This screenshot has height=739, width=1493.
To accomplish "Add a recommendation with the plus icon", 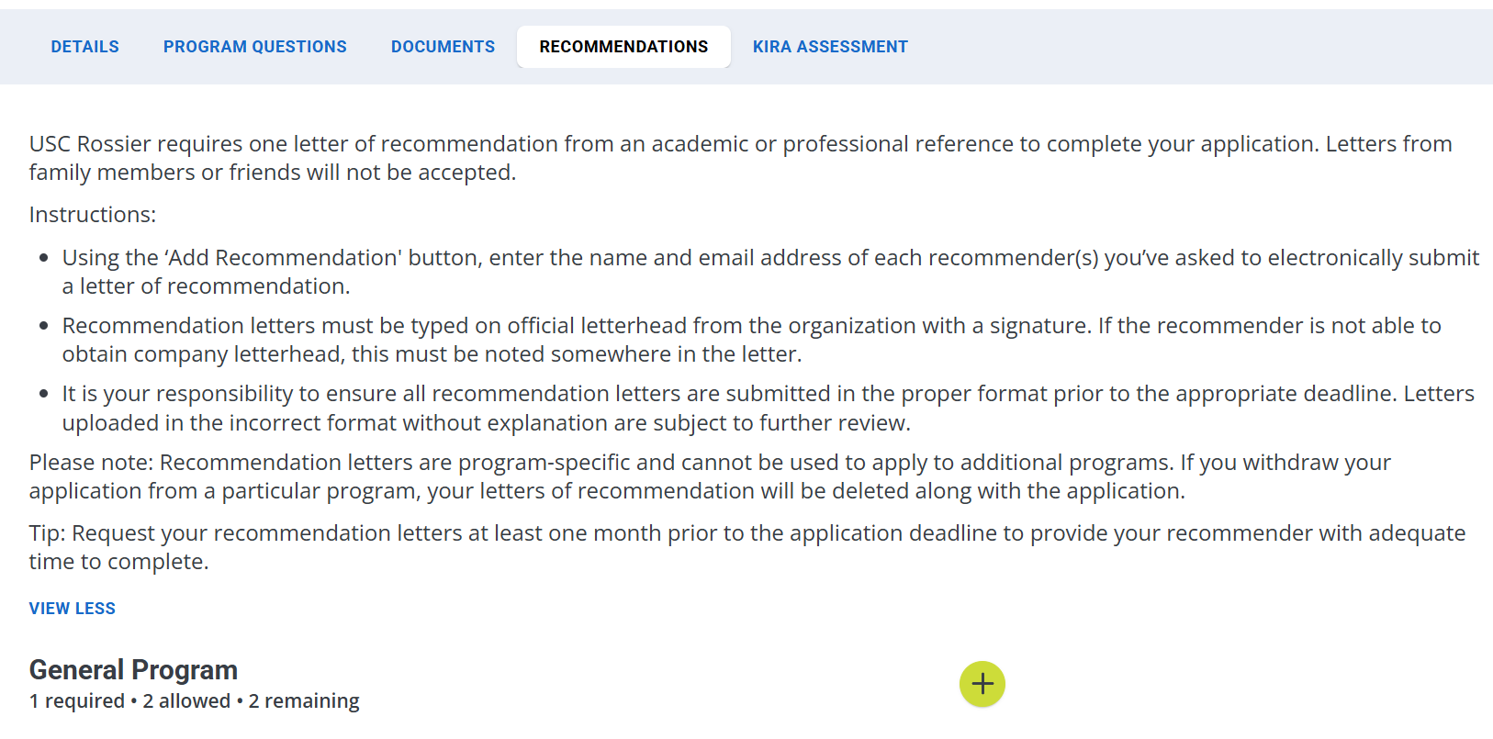I will pyautogui.click(x=982, y=684).
